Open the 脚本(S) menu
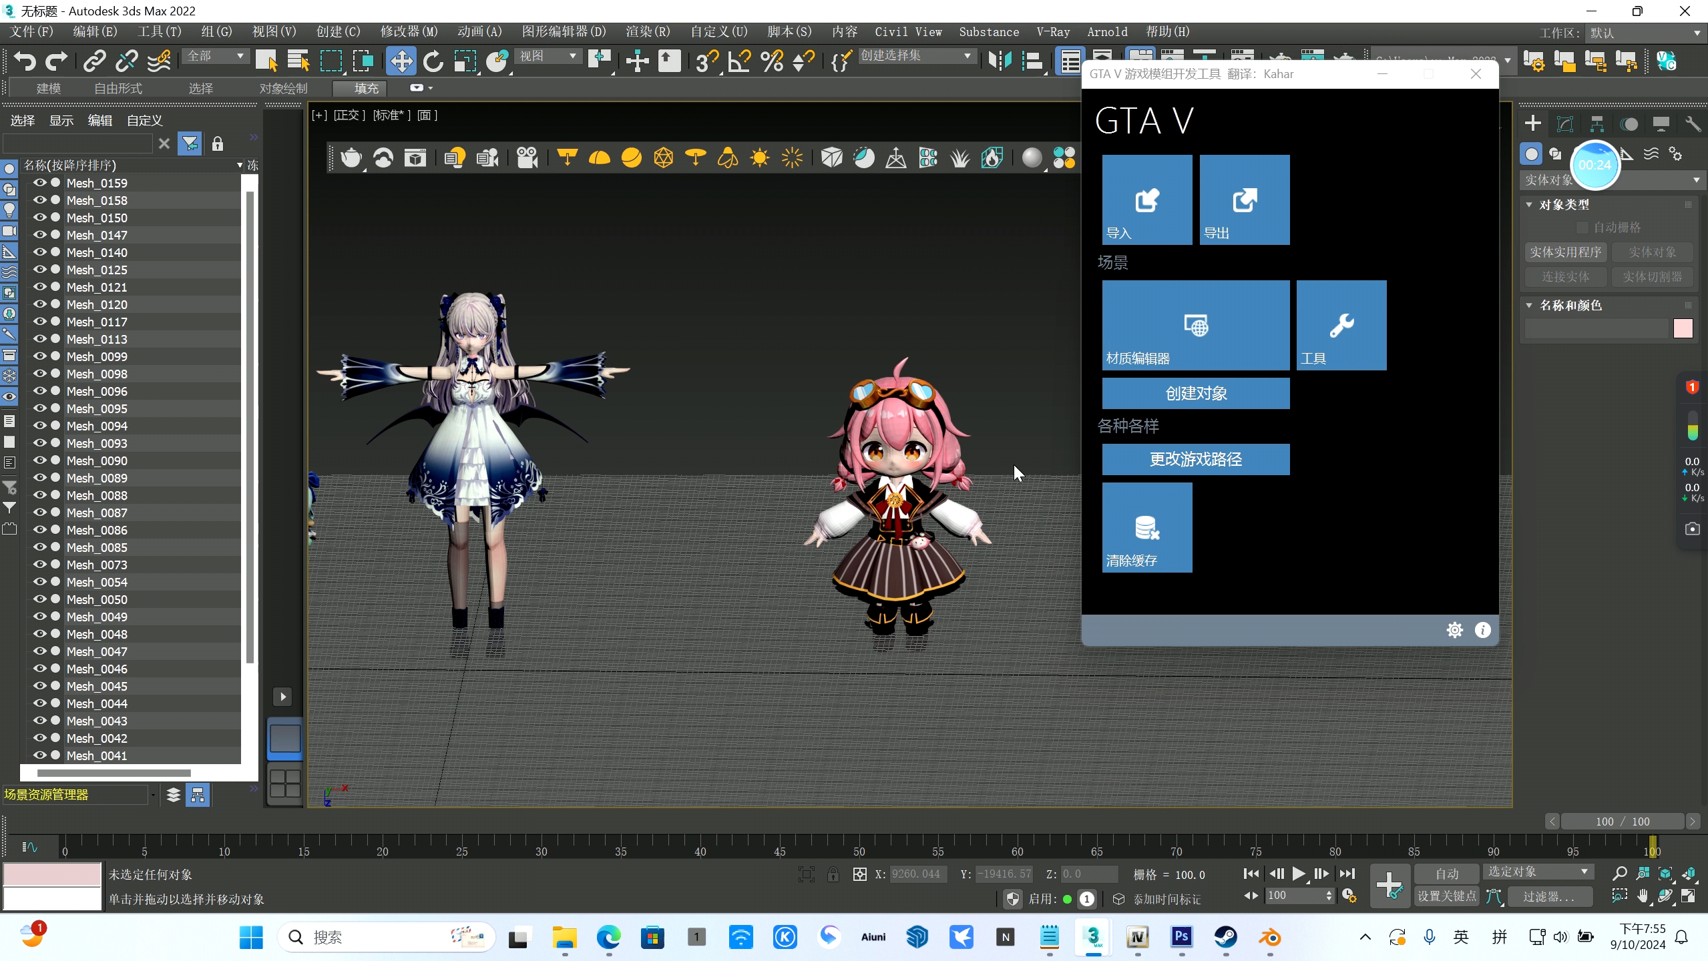Viewport: 1708px width, 961px height. coord(789,32)
